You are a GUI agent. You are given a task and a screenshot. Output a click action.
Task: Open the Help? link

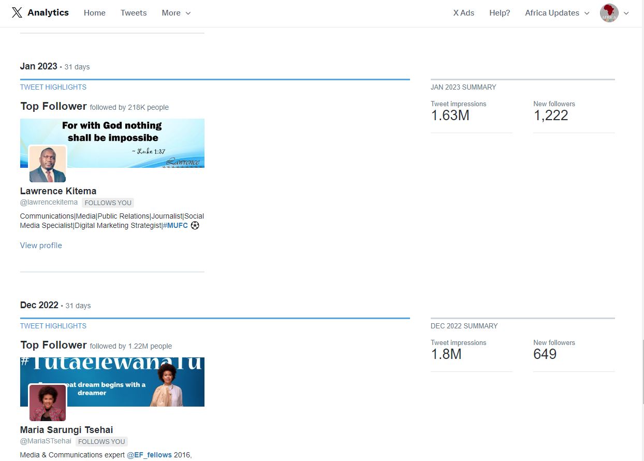coord(500,13)
